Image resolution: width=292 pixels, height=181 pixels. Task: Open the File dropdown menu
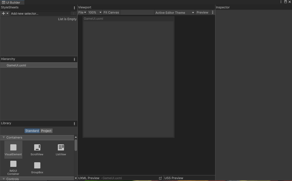point(82,12)
